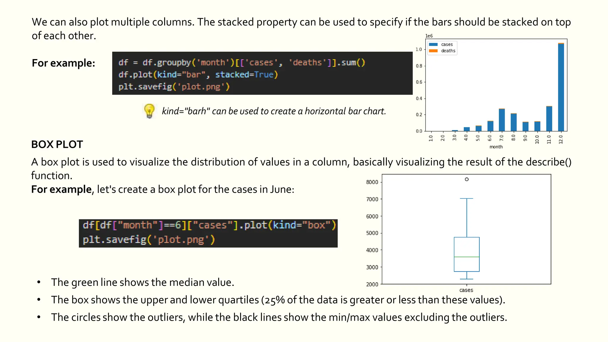
Task: Click the orange deaths legend swatch
Action: (433, 51)
